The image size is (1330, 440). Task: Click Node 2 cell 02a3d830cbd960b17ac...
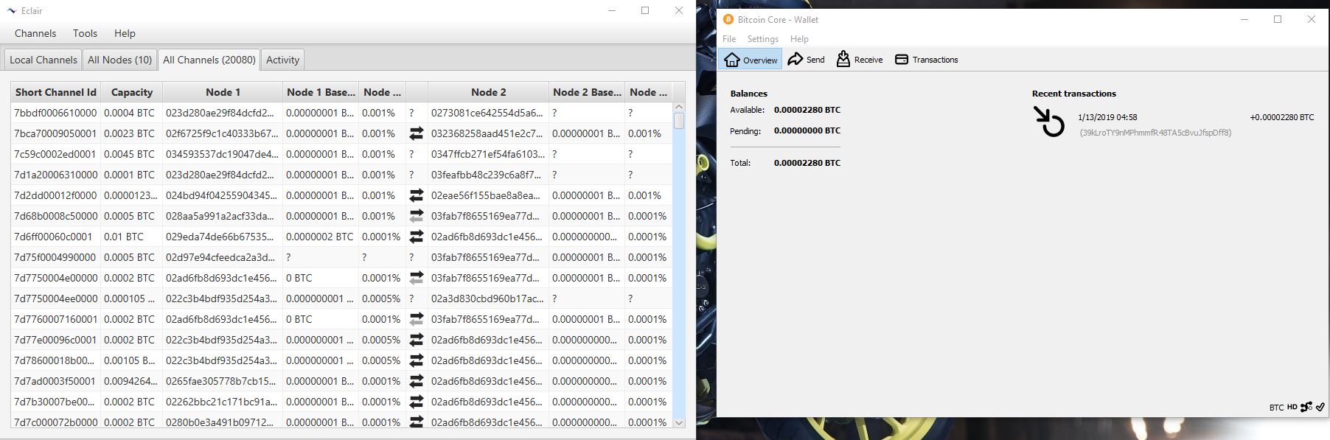[487, 298]
